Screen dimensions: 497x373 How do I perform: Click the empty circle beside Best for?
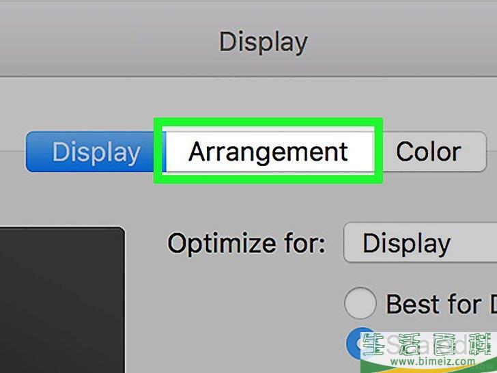(360, 303)
